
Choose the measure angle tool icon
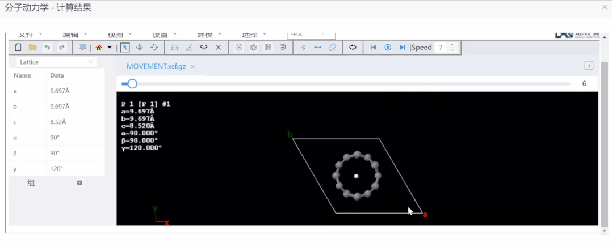click(189, 48)
